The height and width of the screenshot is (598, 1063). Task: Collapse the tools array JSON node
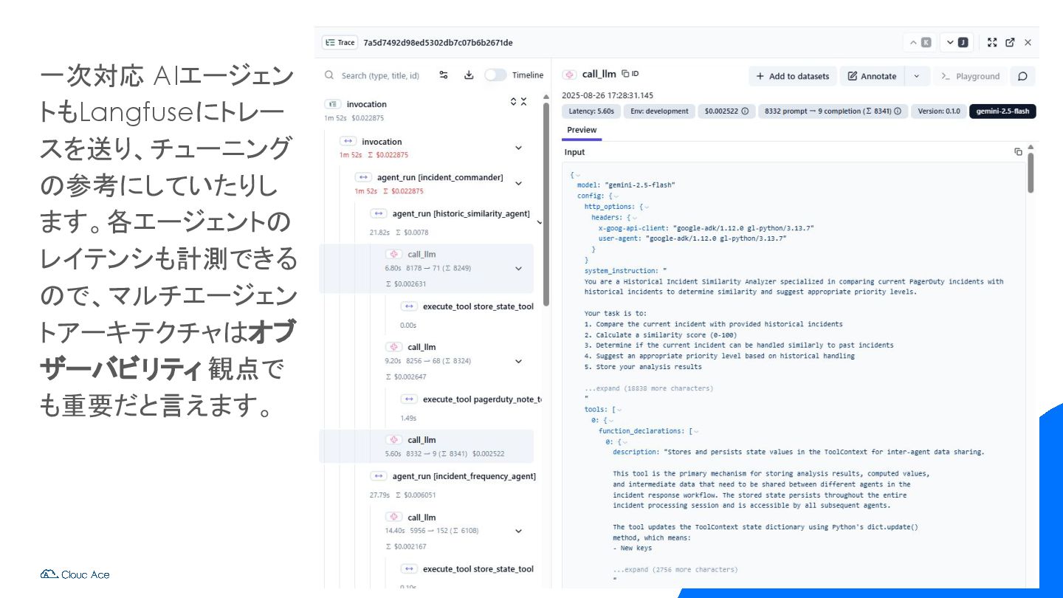619,410
